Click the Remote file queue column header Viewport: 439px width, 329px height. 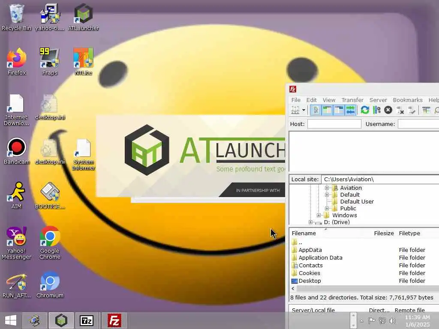409,310
